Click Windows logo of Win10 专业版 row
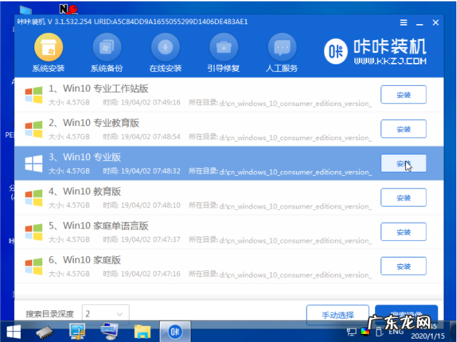The width and height of the screenshot is (457, 342). pos(34,163)
